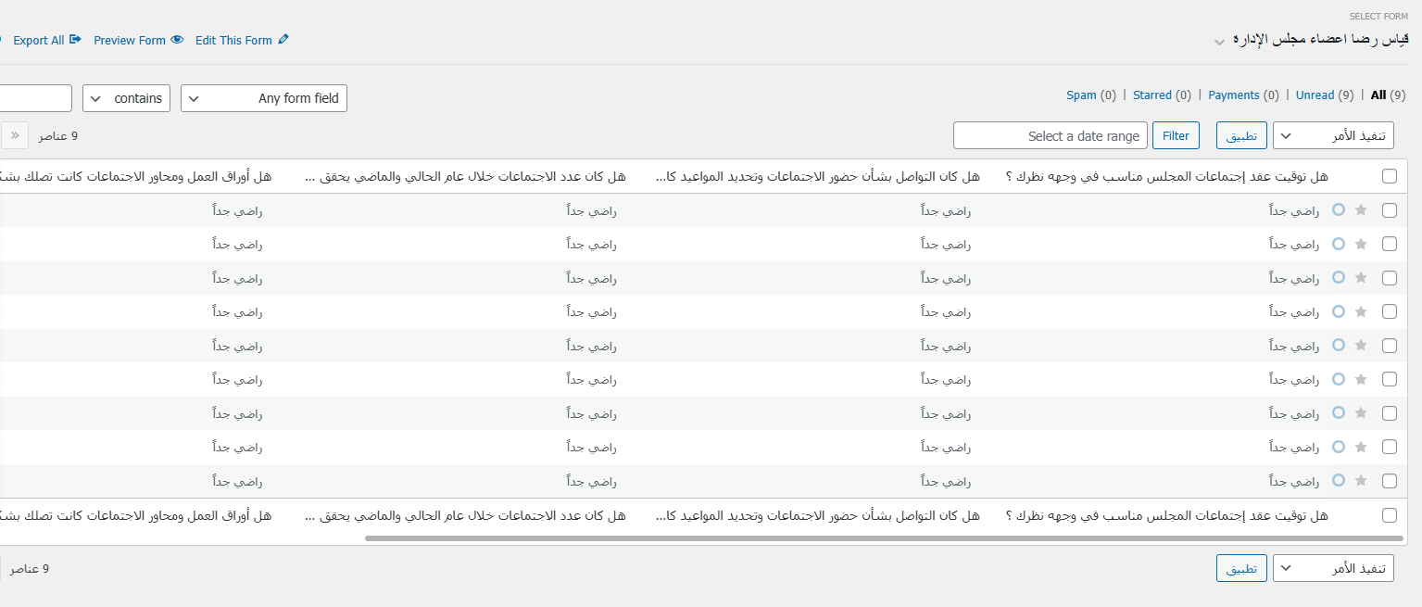Tick the checkbox in the table footer
The width and height of the screenshot is (1422, 607).
(1389, 515)
